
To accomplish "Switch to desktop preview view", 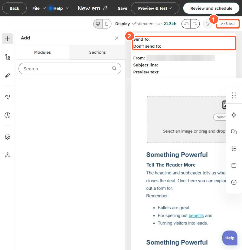I will point(98,24).
